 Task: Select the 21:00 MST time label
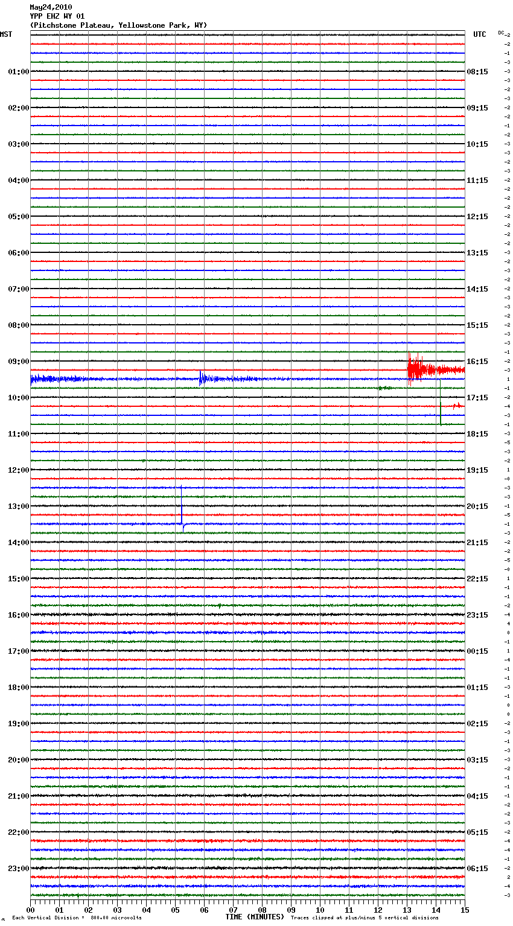click(x=19, y=796)
